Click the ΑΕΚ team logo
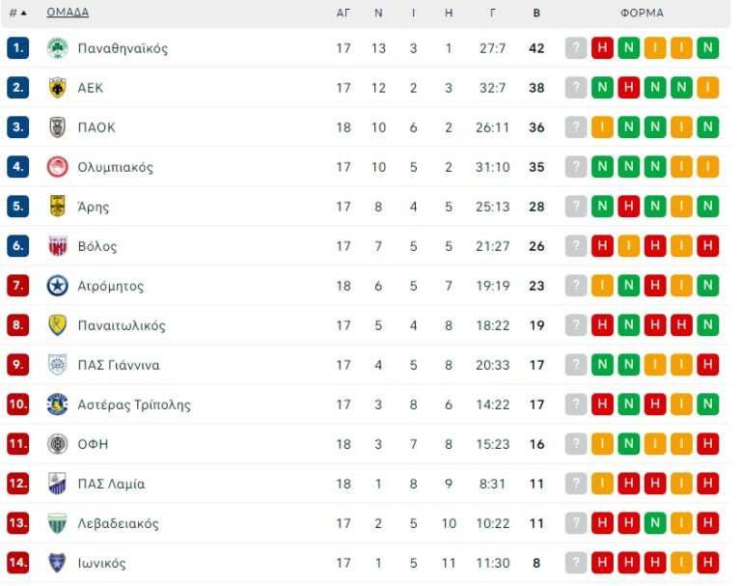This screenshot has height=586, width=741. [57, 88]
